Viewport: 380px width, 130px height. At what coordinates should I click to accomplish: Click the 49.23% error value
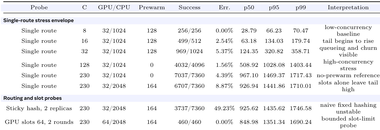pyautogui.click(x=224, y=108)
